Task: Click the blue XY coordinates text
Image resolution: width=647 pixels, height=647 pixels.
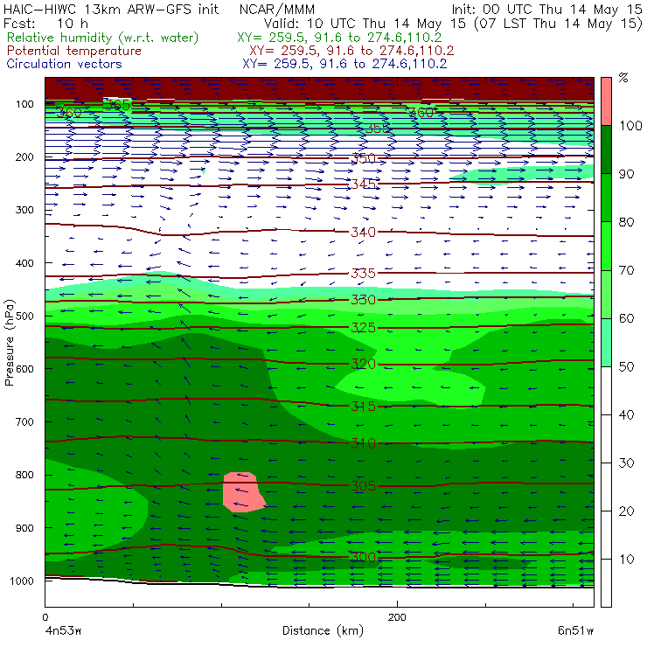Action: [x=344, y=64]
